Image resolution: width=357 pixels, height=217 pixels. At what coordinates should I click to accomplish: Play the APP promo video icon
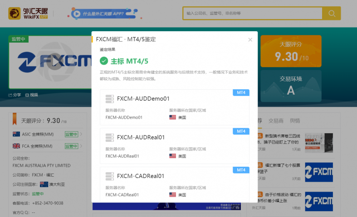(x=77, y=14)
